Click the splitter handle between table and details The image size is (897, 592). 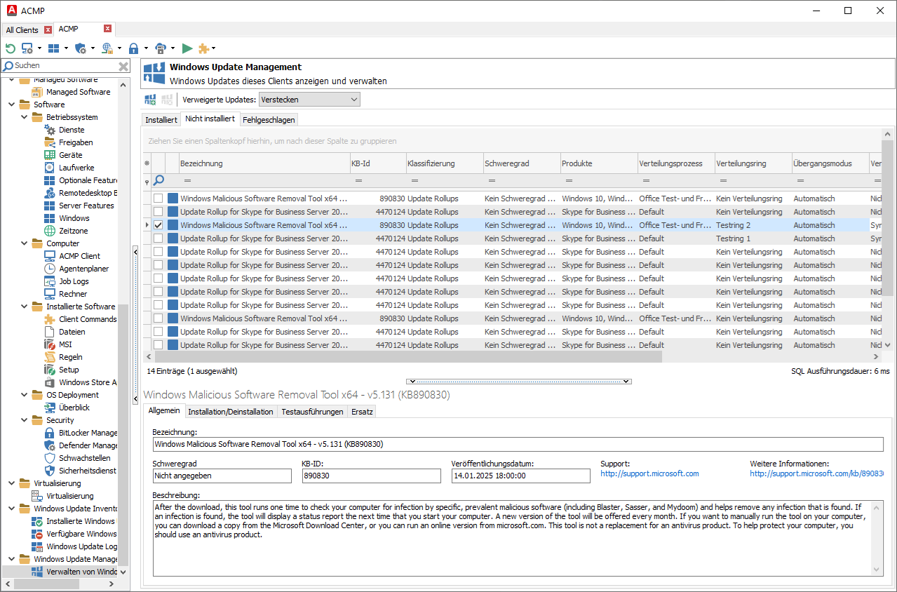coord(518,382)
